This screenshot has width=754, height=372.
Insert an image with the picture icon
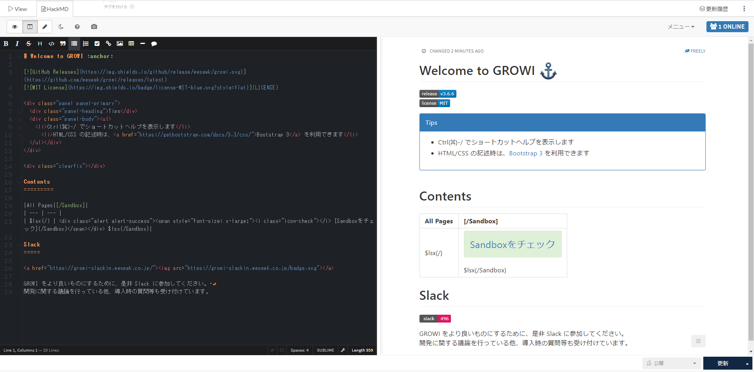(120, 44)
